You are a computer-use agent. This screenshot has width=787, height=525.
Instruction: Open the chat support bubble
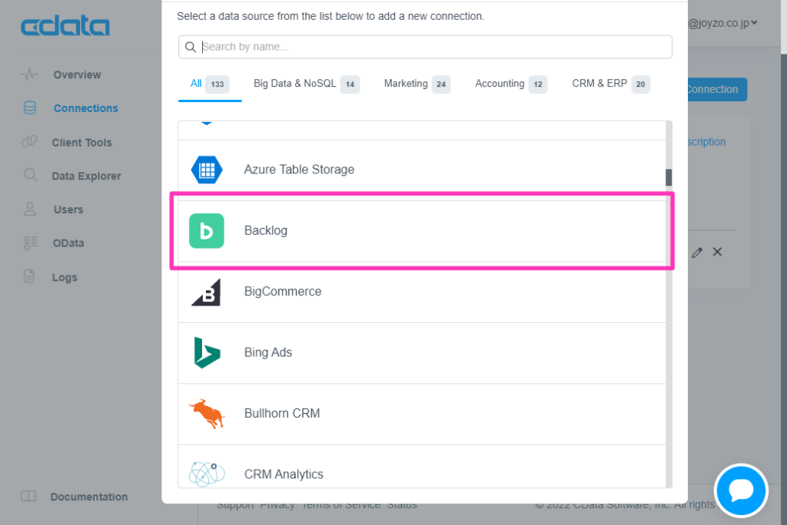pos(742,490)
